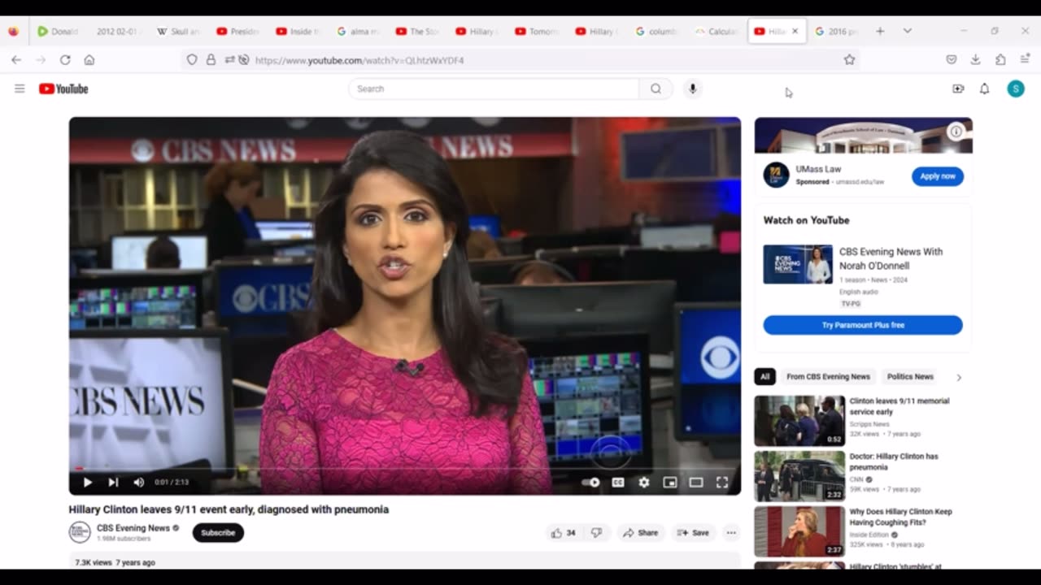This screenshot has height=585, width=1041.
Task: Enter full screen mode
Action: tap(722, 482)
